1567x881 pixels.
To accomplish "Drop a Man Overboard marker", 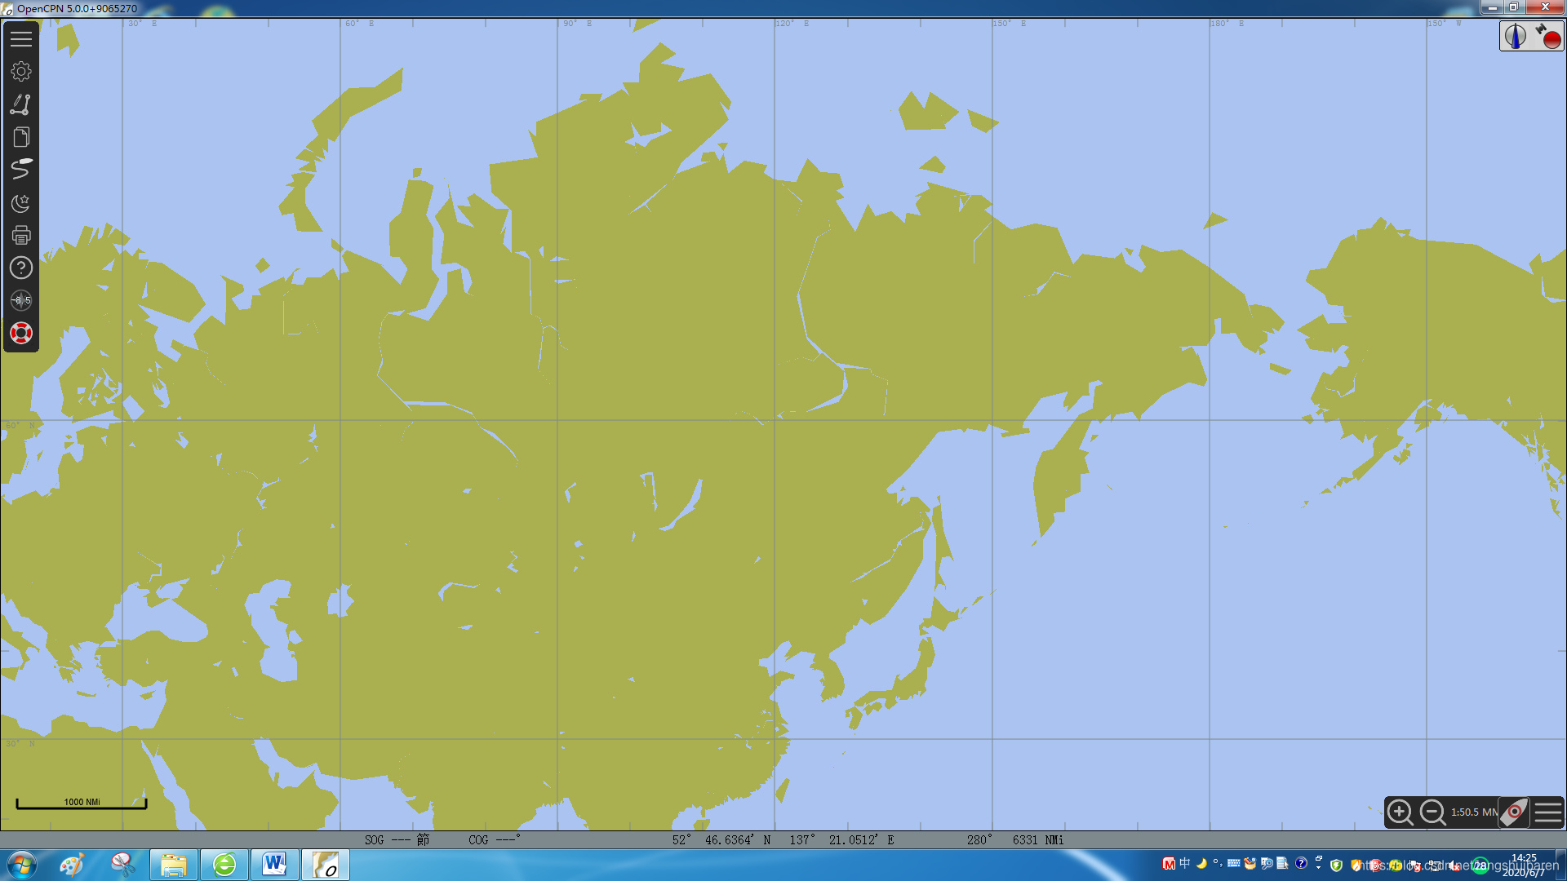I will [x=21, y=333].
